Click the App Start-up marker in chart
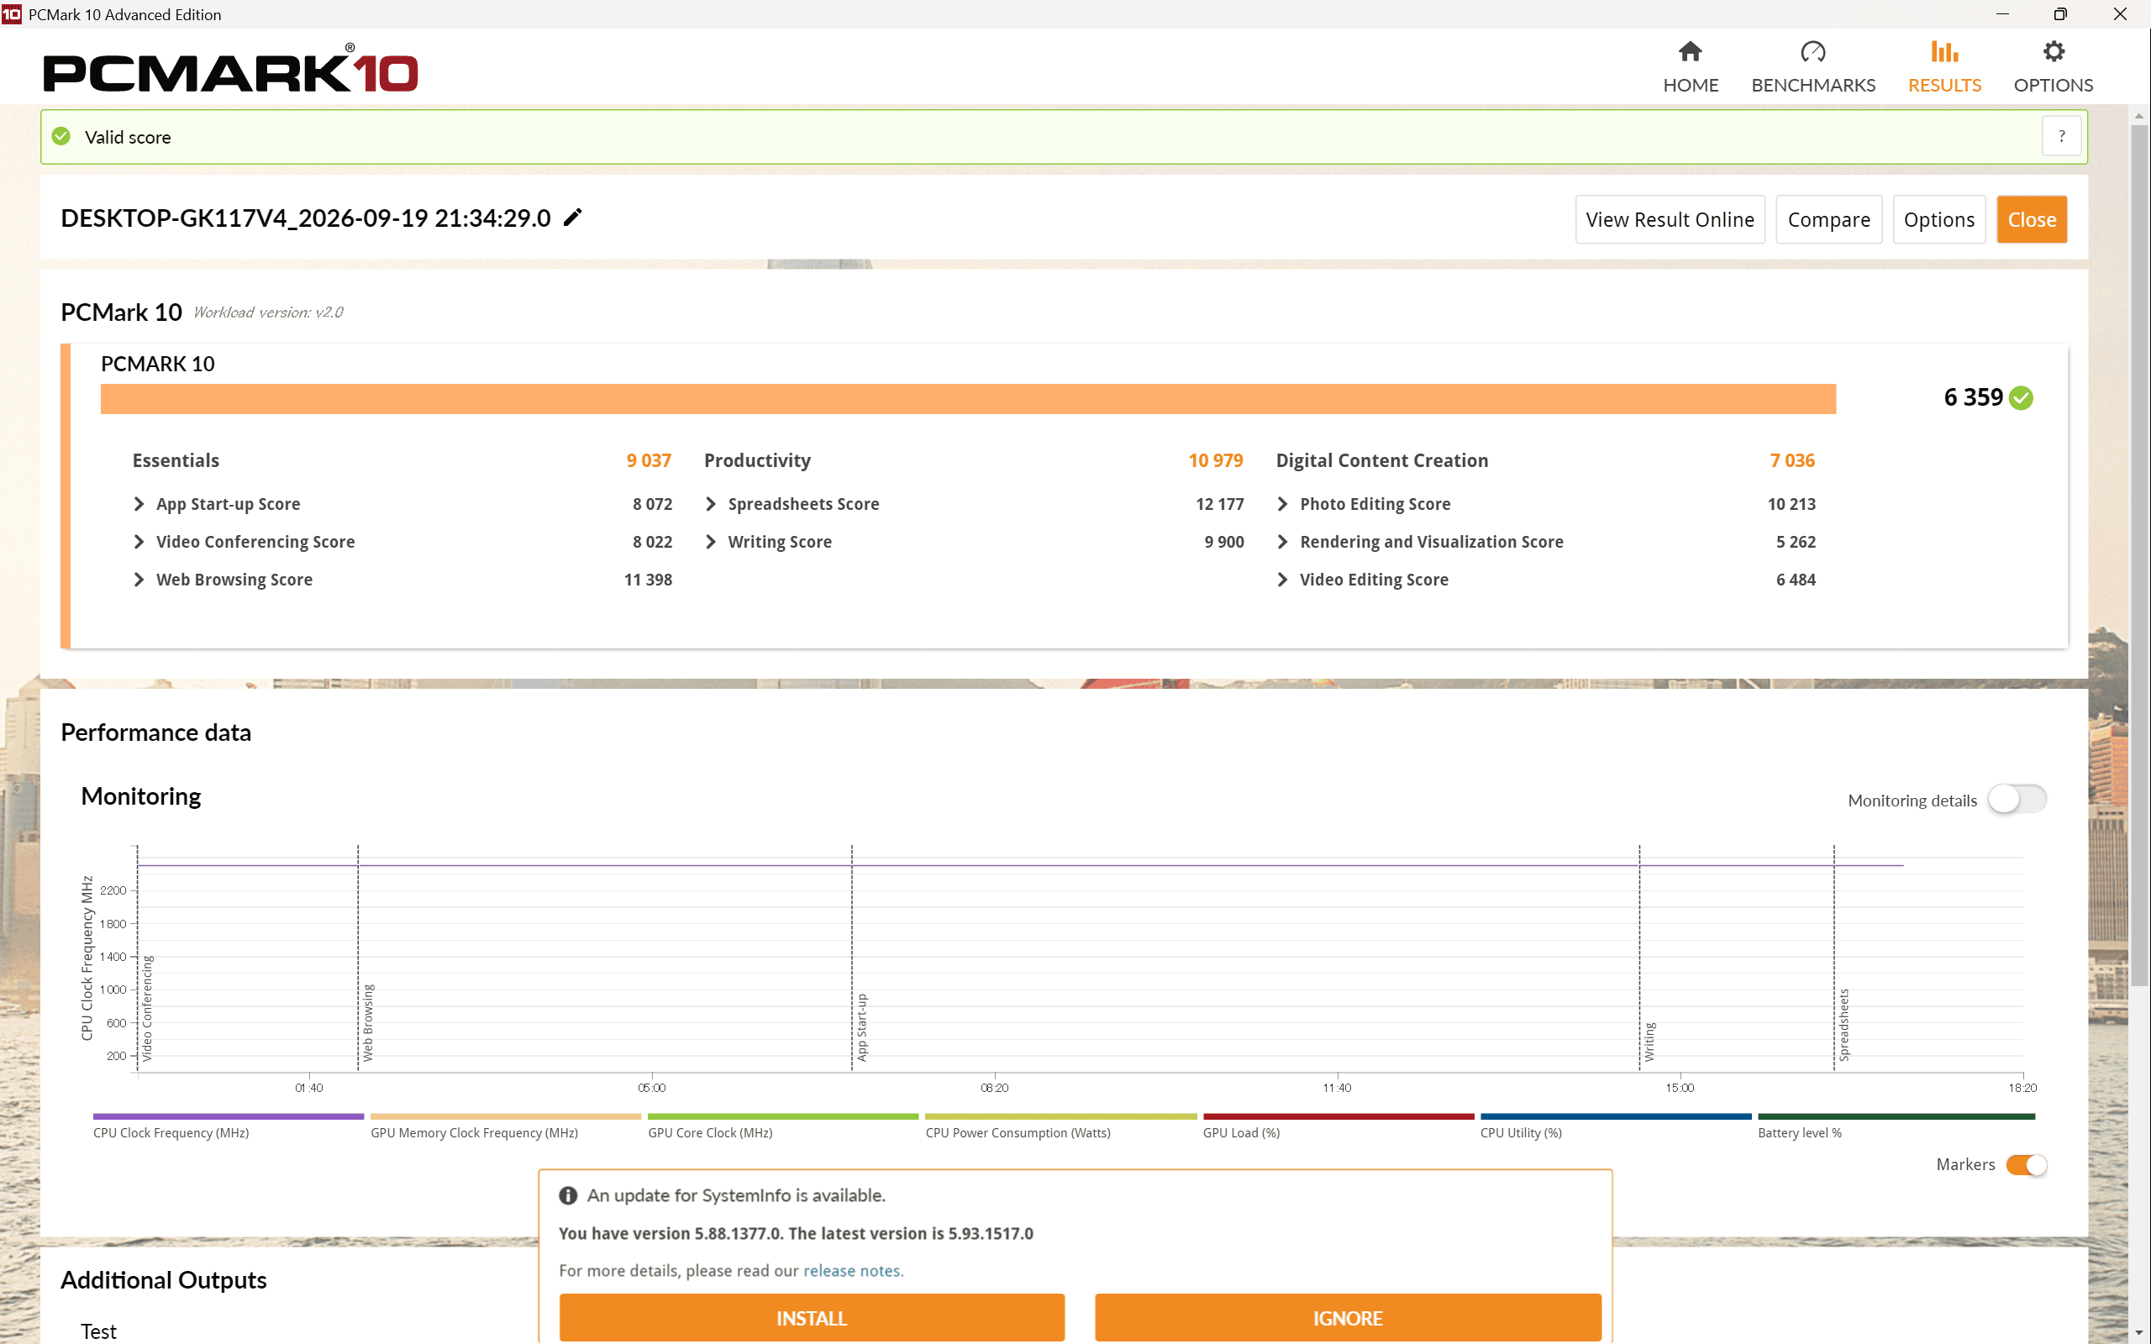This screenshot has height=1344, width=2151. 861,1027
